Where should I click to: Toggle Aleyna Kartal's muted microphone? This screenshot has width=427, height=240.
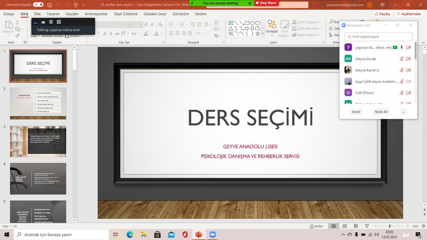pos(401,70)
